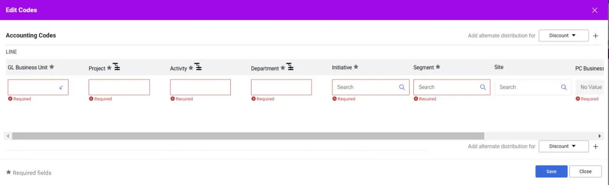The image size is (609, 185).
Task: Click the Site column header
Action: [499, 67]
